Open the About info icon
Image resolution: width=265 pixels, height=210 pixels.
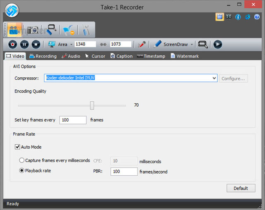tap(238, 17)
